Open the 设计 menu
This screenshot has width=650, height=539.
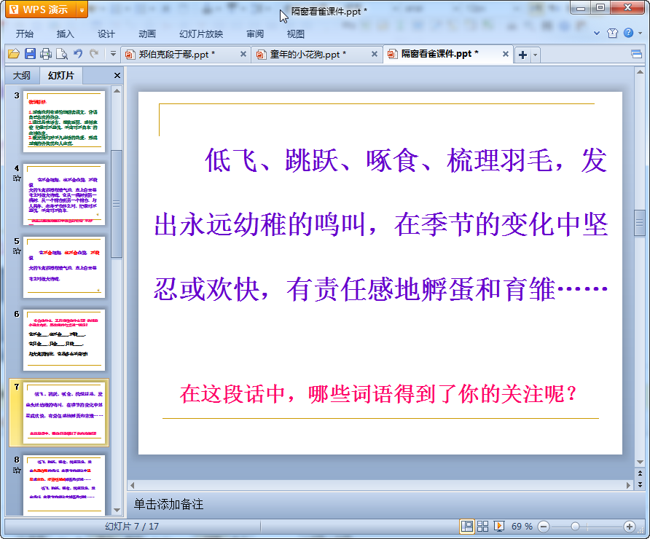[x=106, y=34]
